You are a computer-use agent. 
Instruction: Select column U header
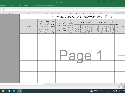28,13
